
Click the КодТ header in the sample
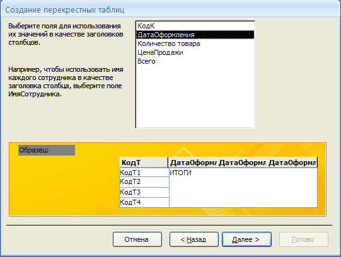coord(144,163)
